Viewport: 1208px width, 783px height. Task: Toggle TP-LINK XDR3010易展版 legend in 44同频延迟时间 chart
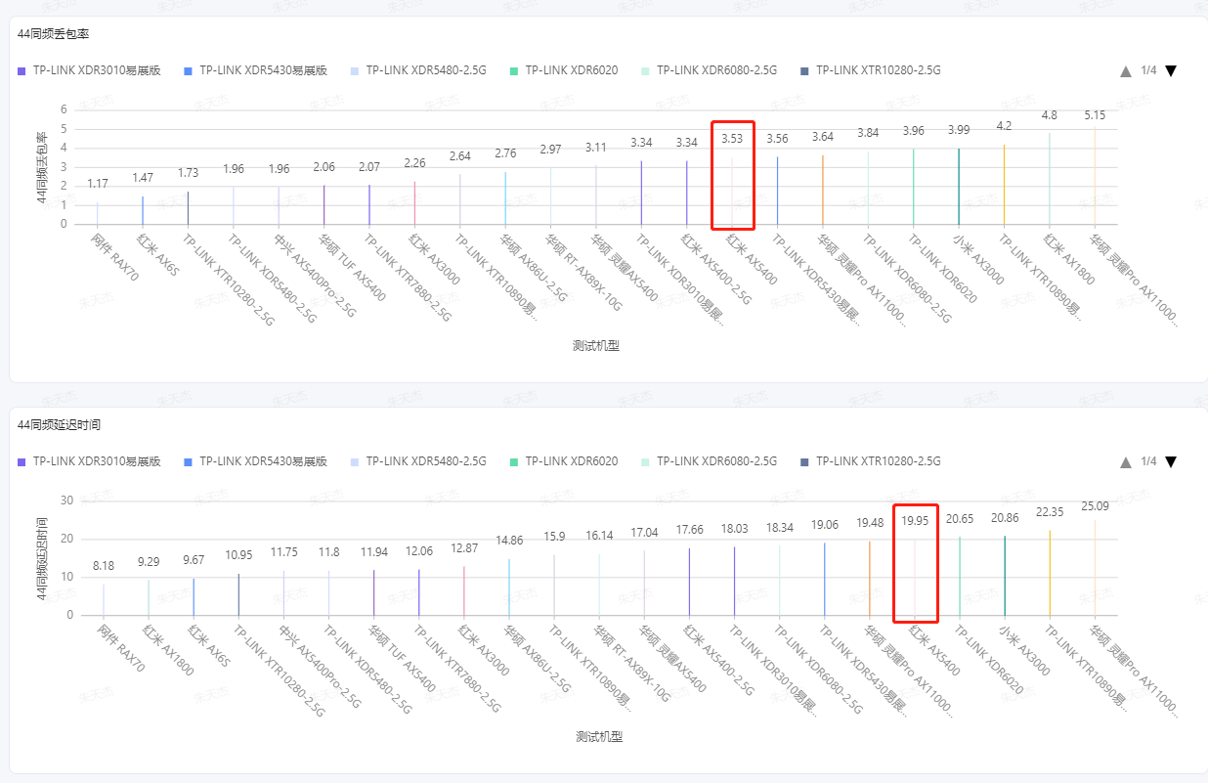pos(89,461)
